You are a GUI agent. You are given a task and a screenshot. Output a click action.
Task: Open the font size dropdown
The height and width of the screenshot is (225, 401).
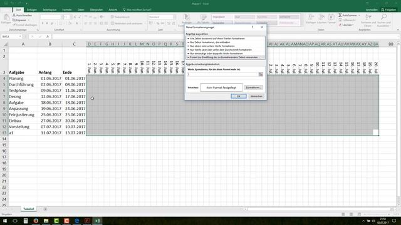(x=71, y=17)
